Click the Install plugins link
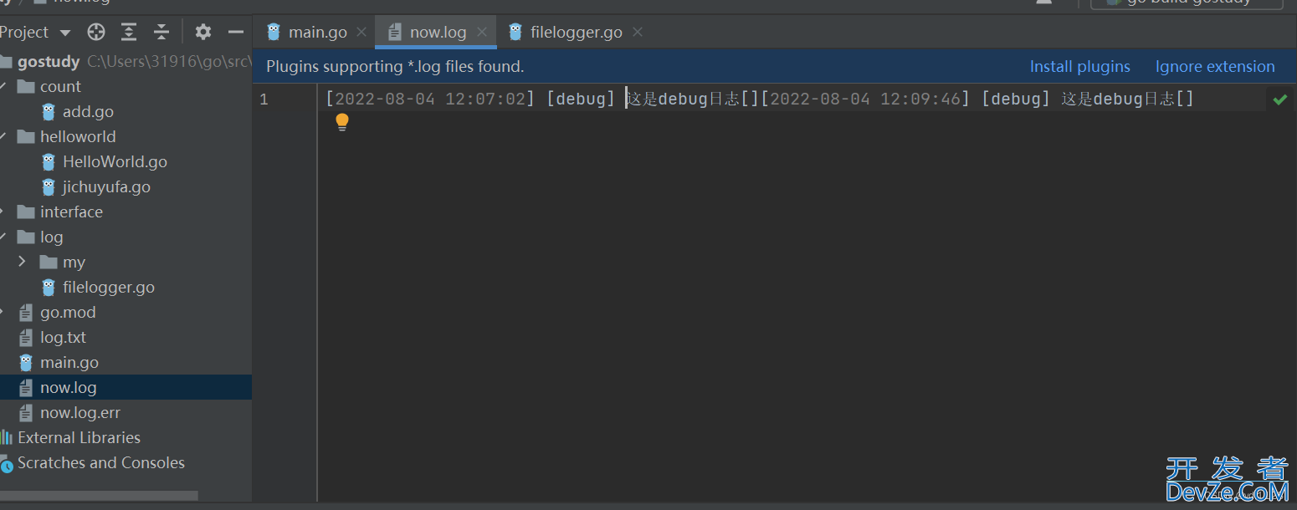The height and width of the screenshot is (510, 1297). point(1079,67)
